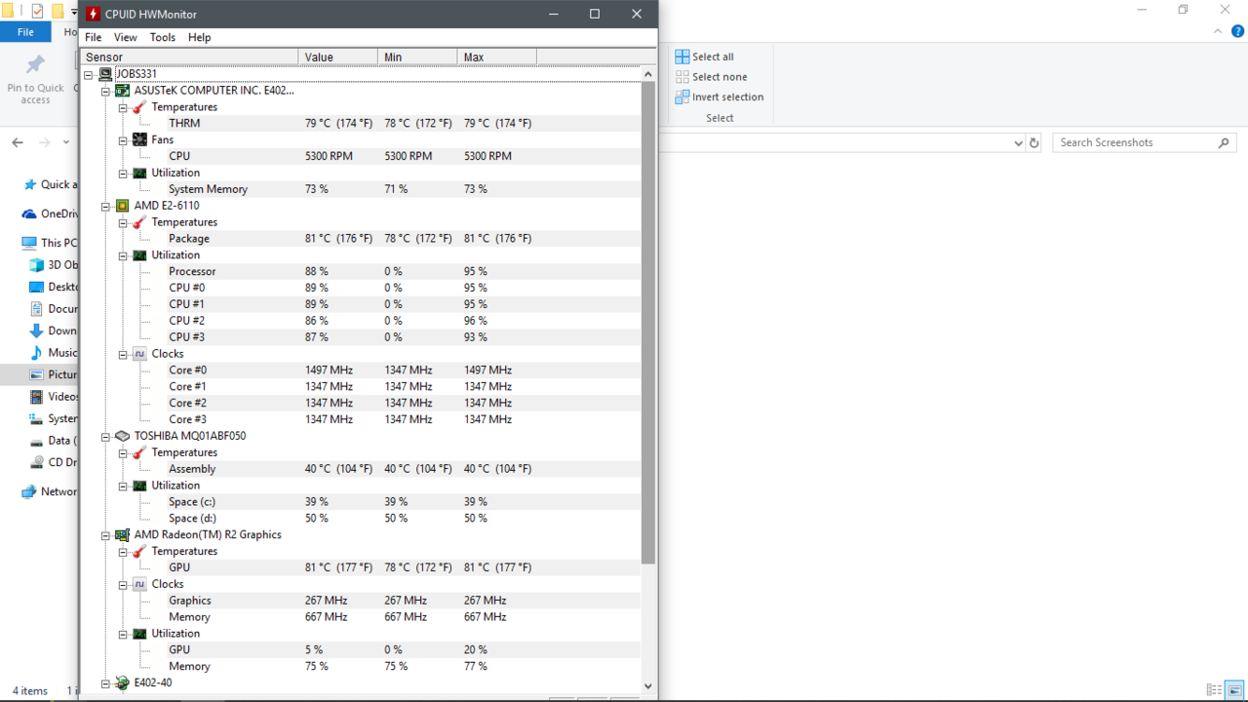Image resolution: width=1248 pixels, height=702 pixels.
Task: Click the Select all icon in Explorer ribbon
Action: [x=682, y=57]
